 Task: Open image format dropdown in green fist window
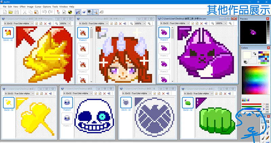tap(198, 94)
